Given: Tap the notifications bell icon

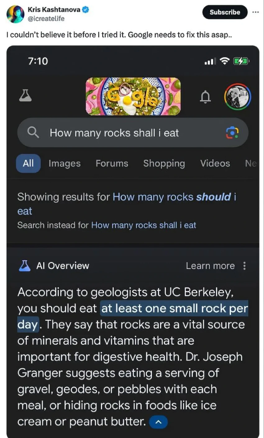Looking at the screenshot, I should [205, 97].
